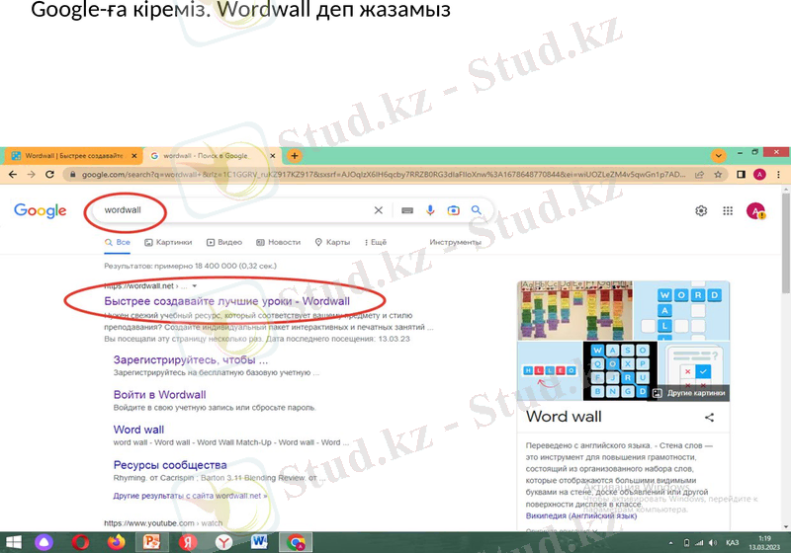This screenshot has width=791, height=553.
Task: Expand the Ещё menu
Action: point(376,242)
